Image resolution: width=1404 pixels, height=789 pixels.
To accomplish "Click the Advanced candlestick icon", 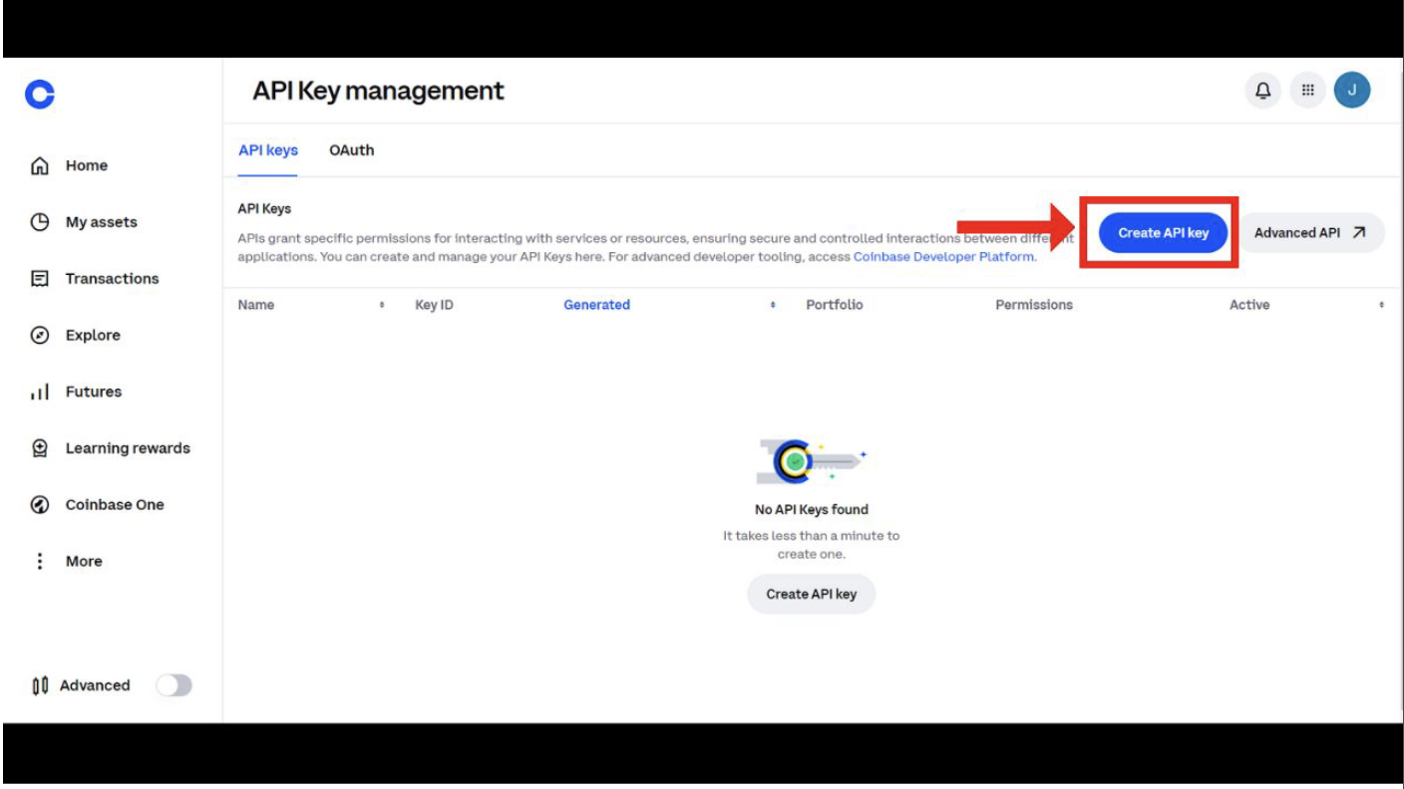I will [x=40, y=685].
